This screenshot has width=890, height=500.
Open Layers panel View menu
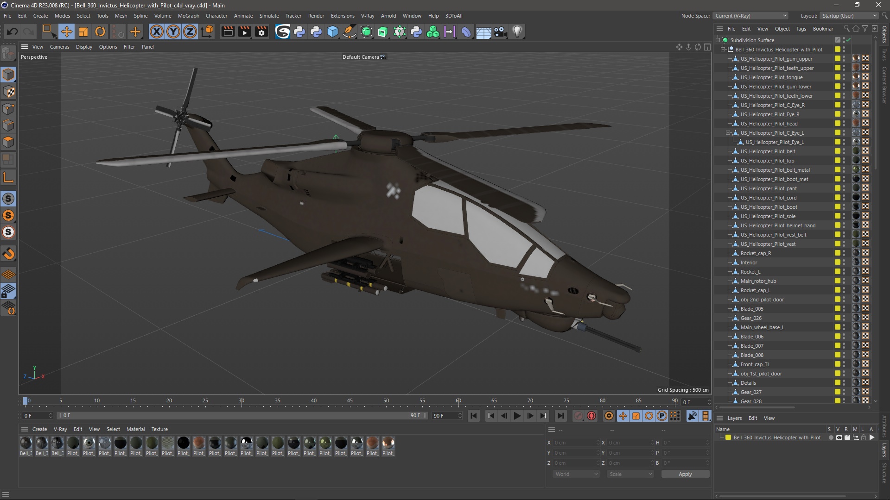tap(769, 418)
